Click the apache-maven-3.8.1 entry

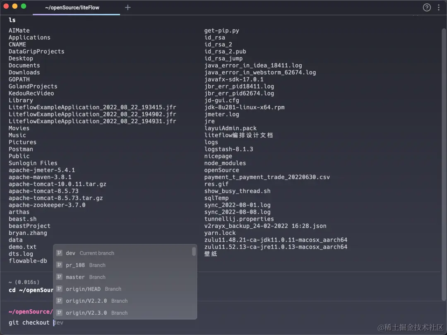(x=40, y=177)
